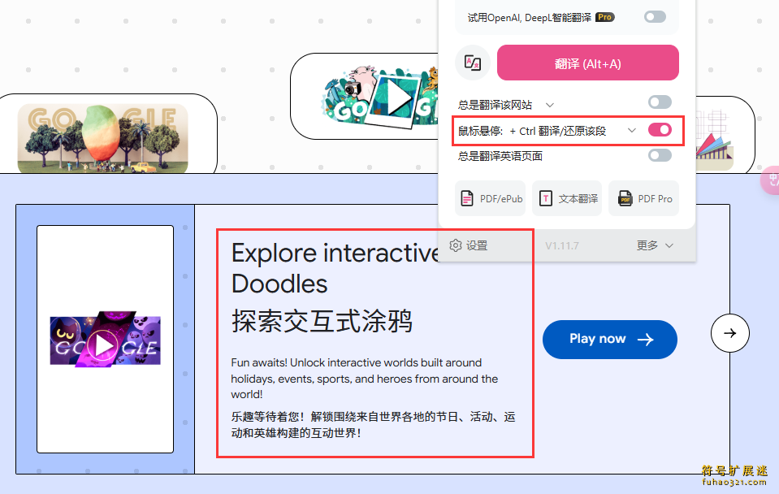This screenshot has width=779, height=494.
Task: Click the pink 翻译 (Alt+A) button
Action: [588, 63]
